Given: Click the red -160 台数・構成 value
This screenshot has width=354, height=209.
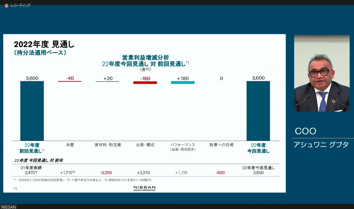Looking at the screenshot, I should tap(145, 78).
